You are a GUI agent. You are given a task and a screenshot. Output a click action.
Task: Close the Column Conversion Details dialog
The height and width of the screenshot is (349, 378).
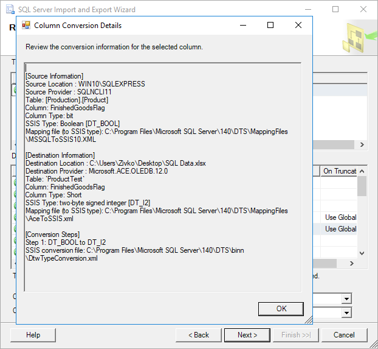(x=298, y=25)
